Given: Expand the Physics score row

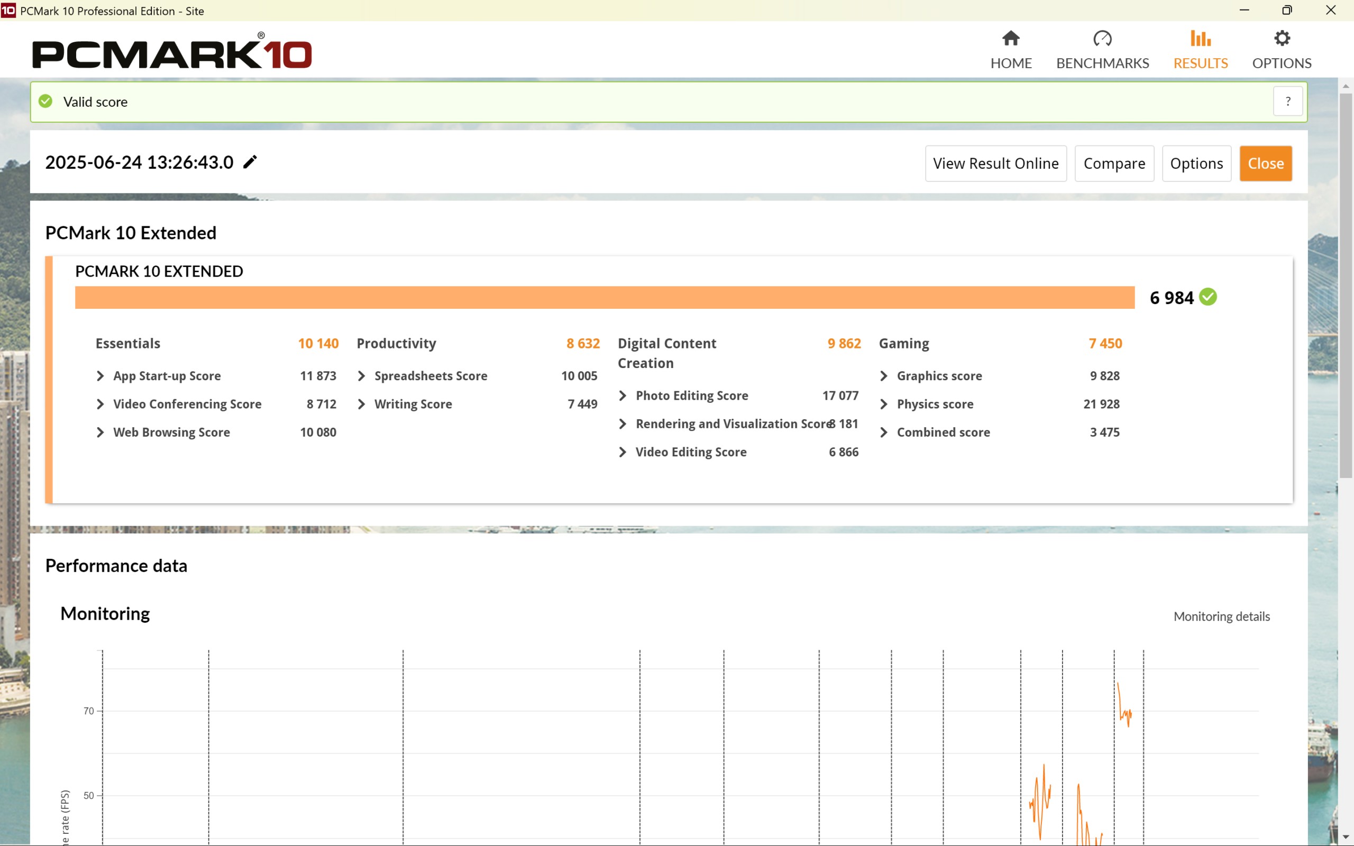Looking at the screenshot, I should pos(884,404).
